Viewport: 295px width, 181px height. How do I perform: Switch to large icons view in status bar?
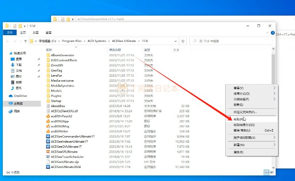point(272,173)
